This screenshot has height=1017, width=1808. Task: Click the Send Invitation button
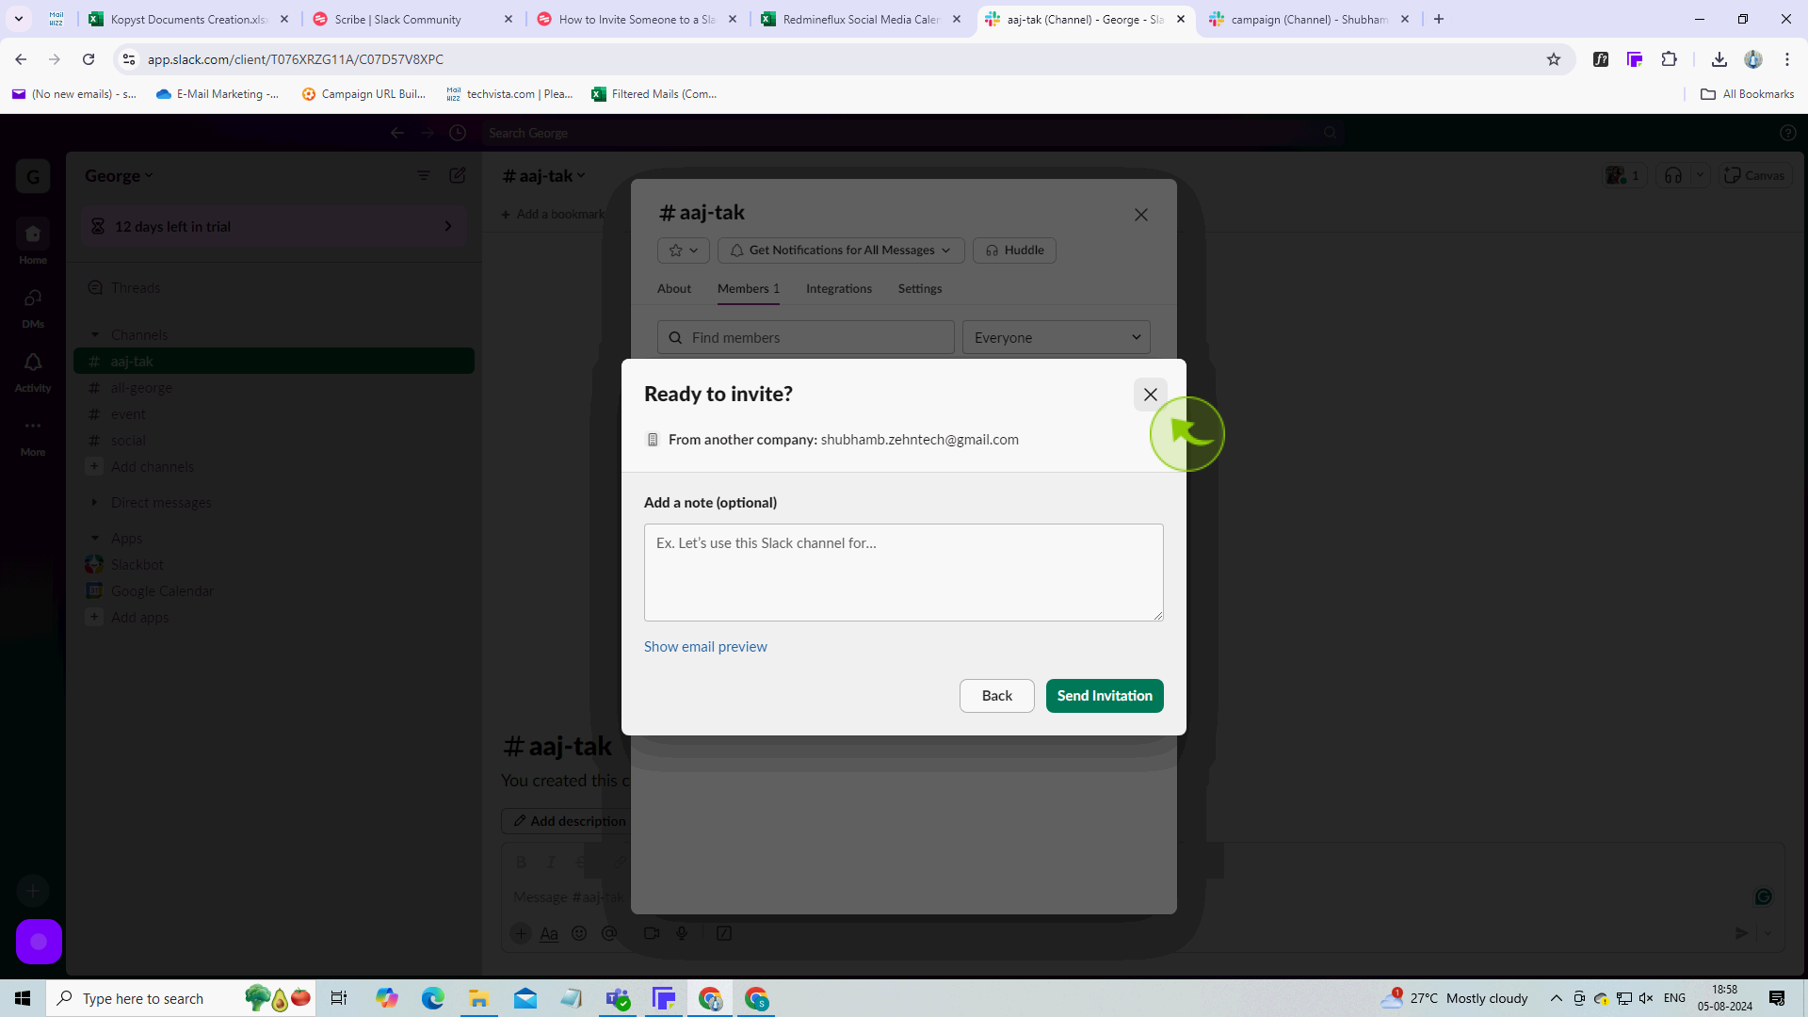(x=1105, y=696)
